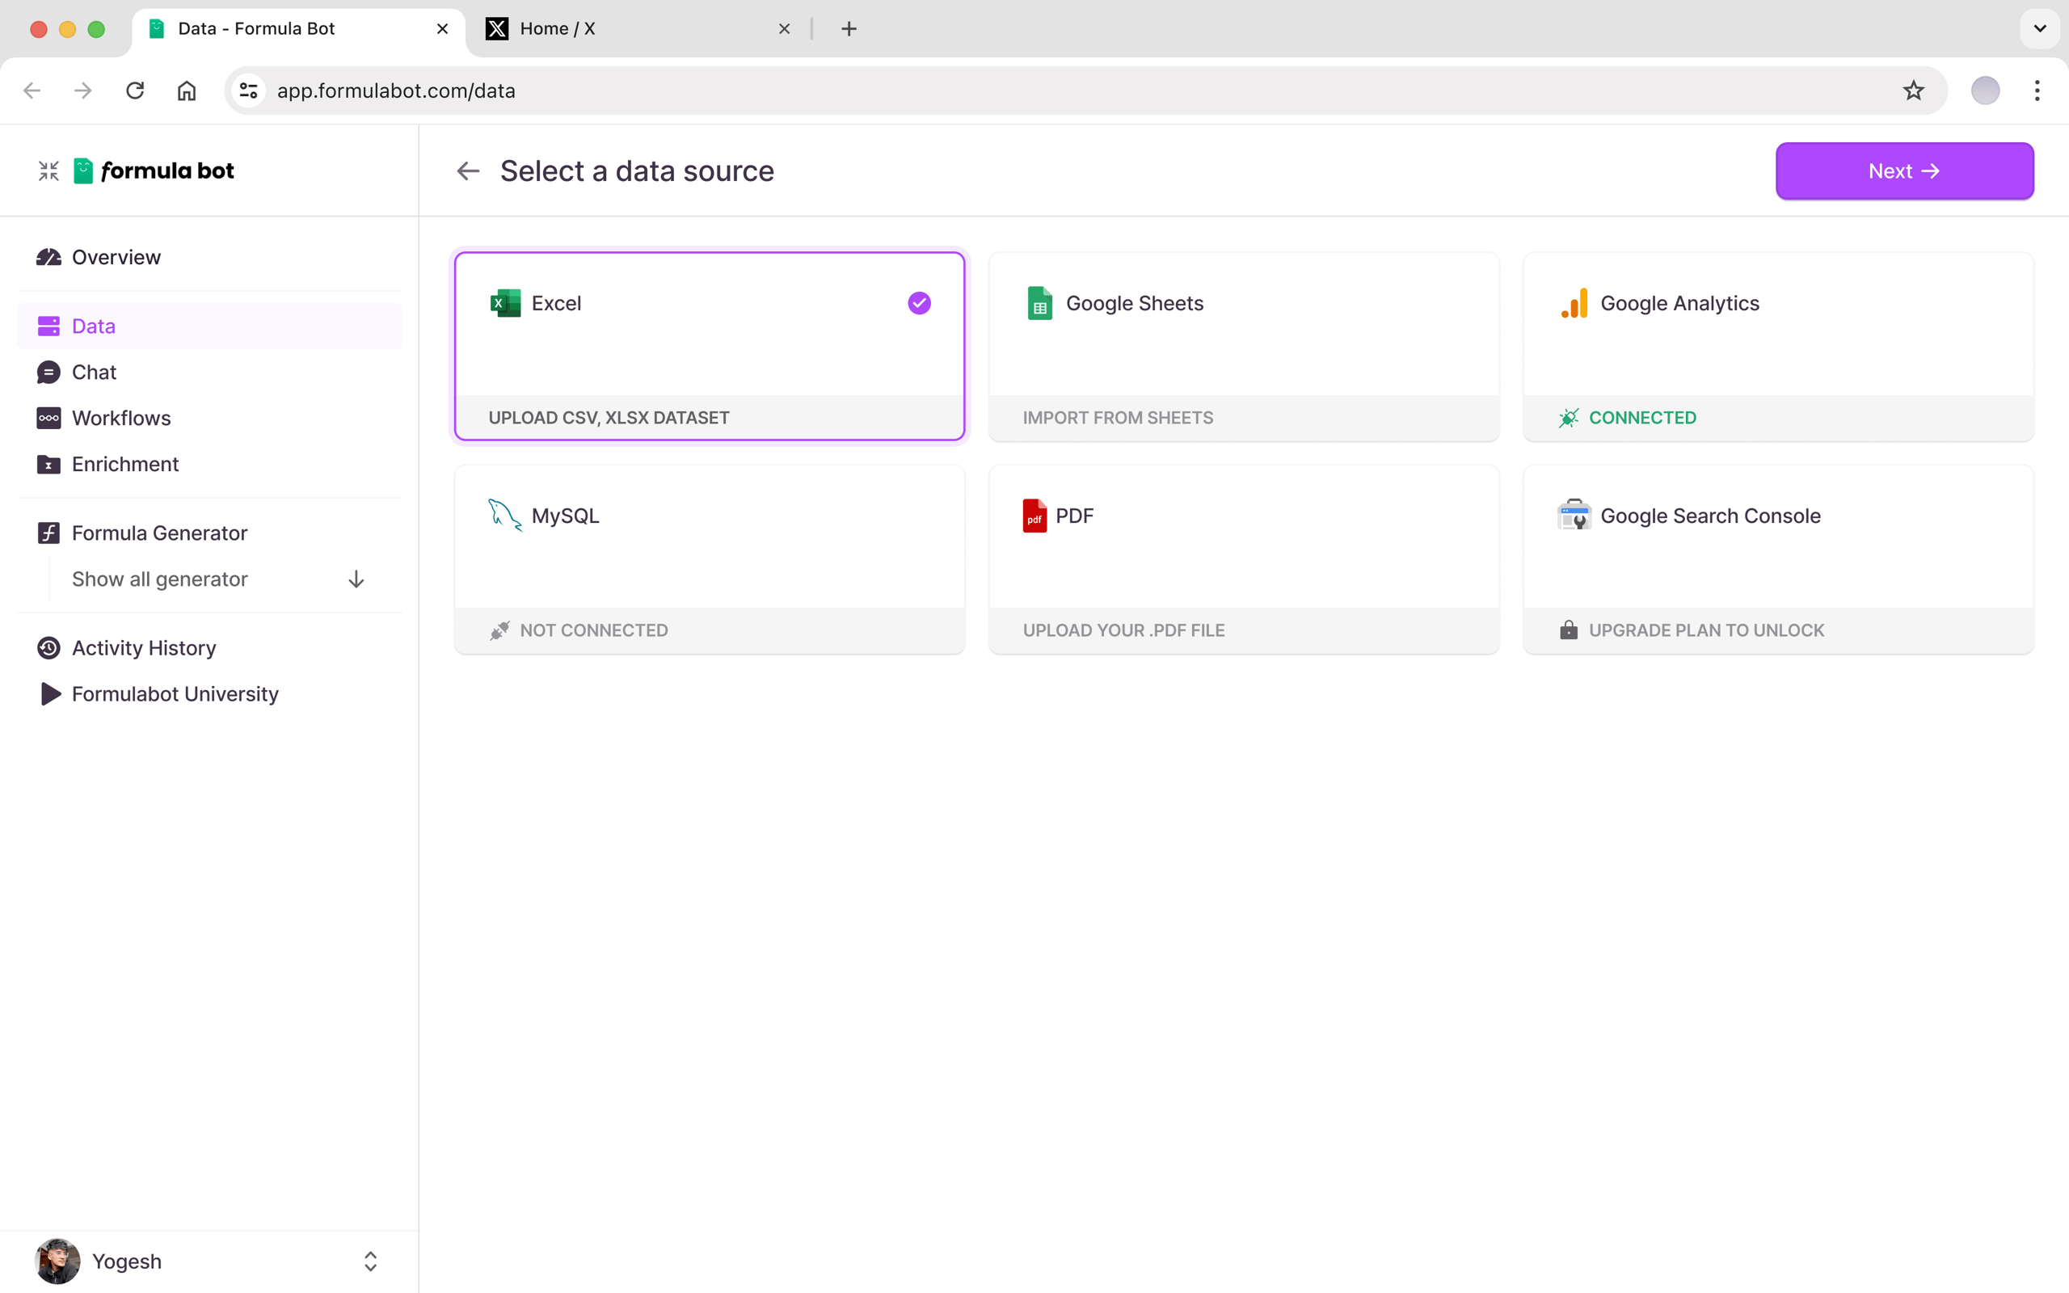Click the green plug icon next to CONNECTED
The image size is (2069, 1293).
point(1569,417)
